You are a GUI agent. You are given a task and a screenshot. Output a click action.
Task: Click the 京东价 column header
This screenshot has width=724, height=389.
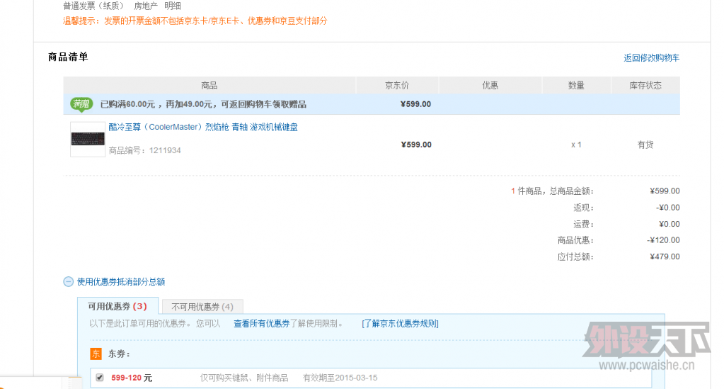coord(397,86)
